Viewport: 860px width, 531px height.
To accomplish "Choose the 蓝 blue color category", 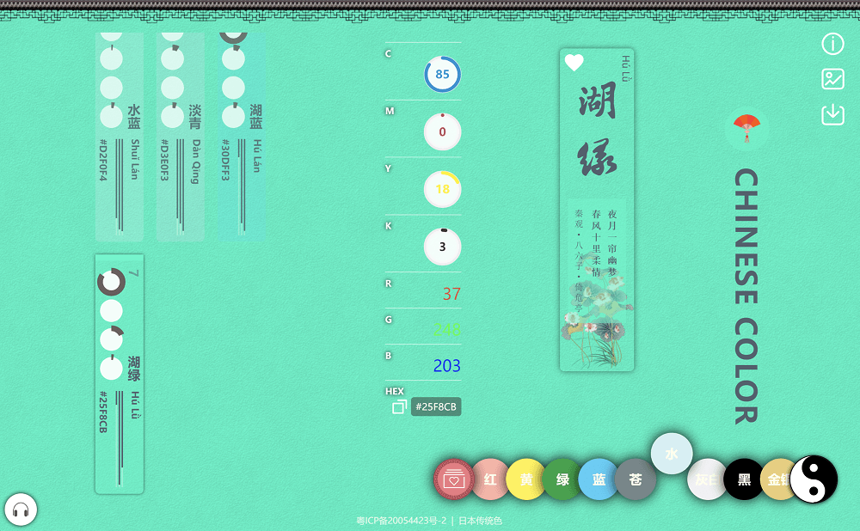I will [599, 479].
